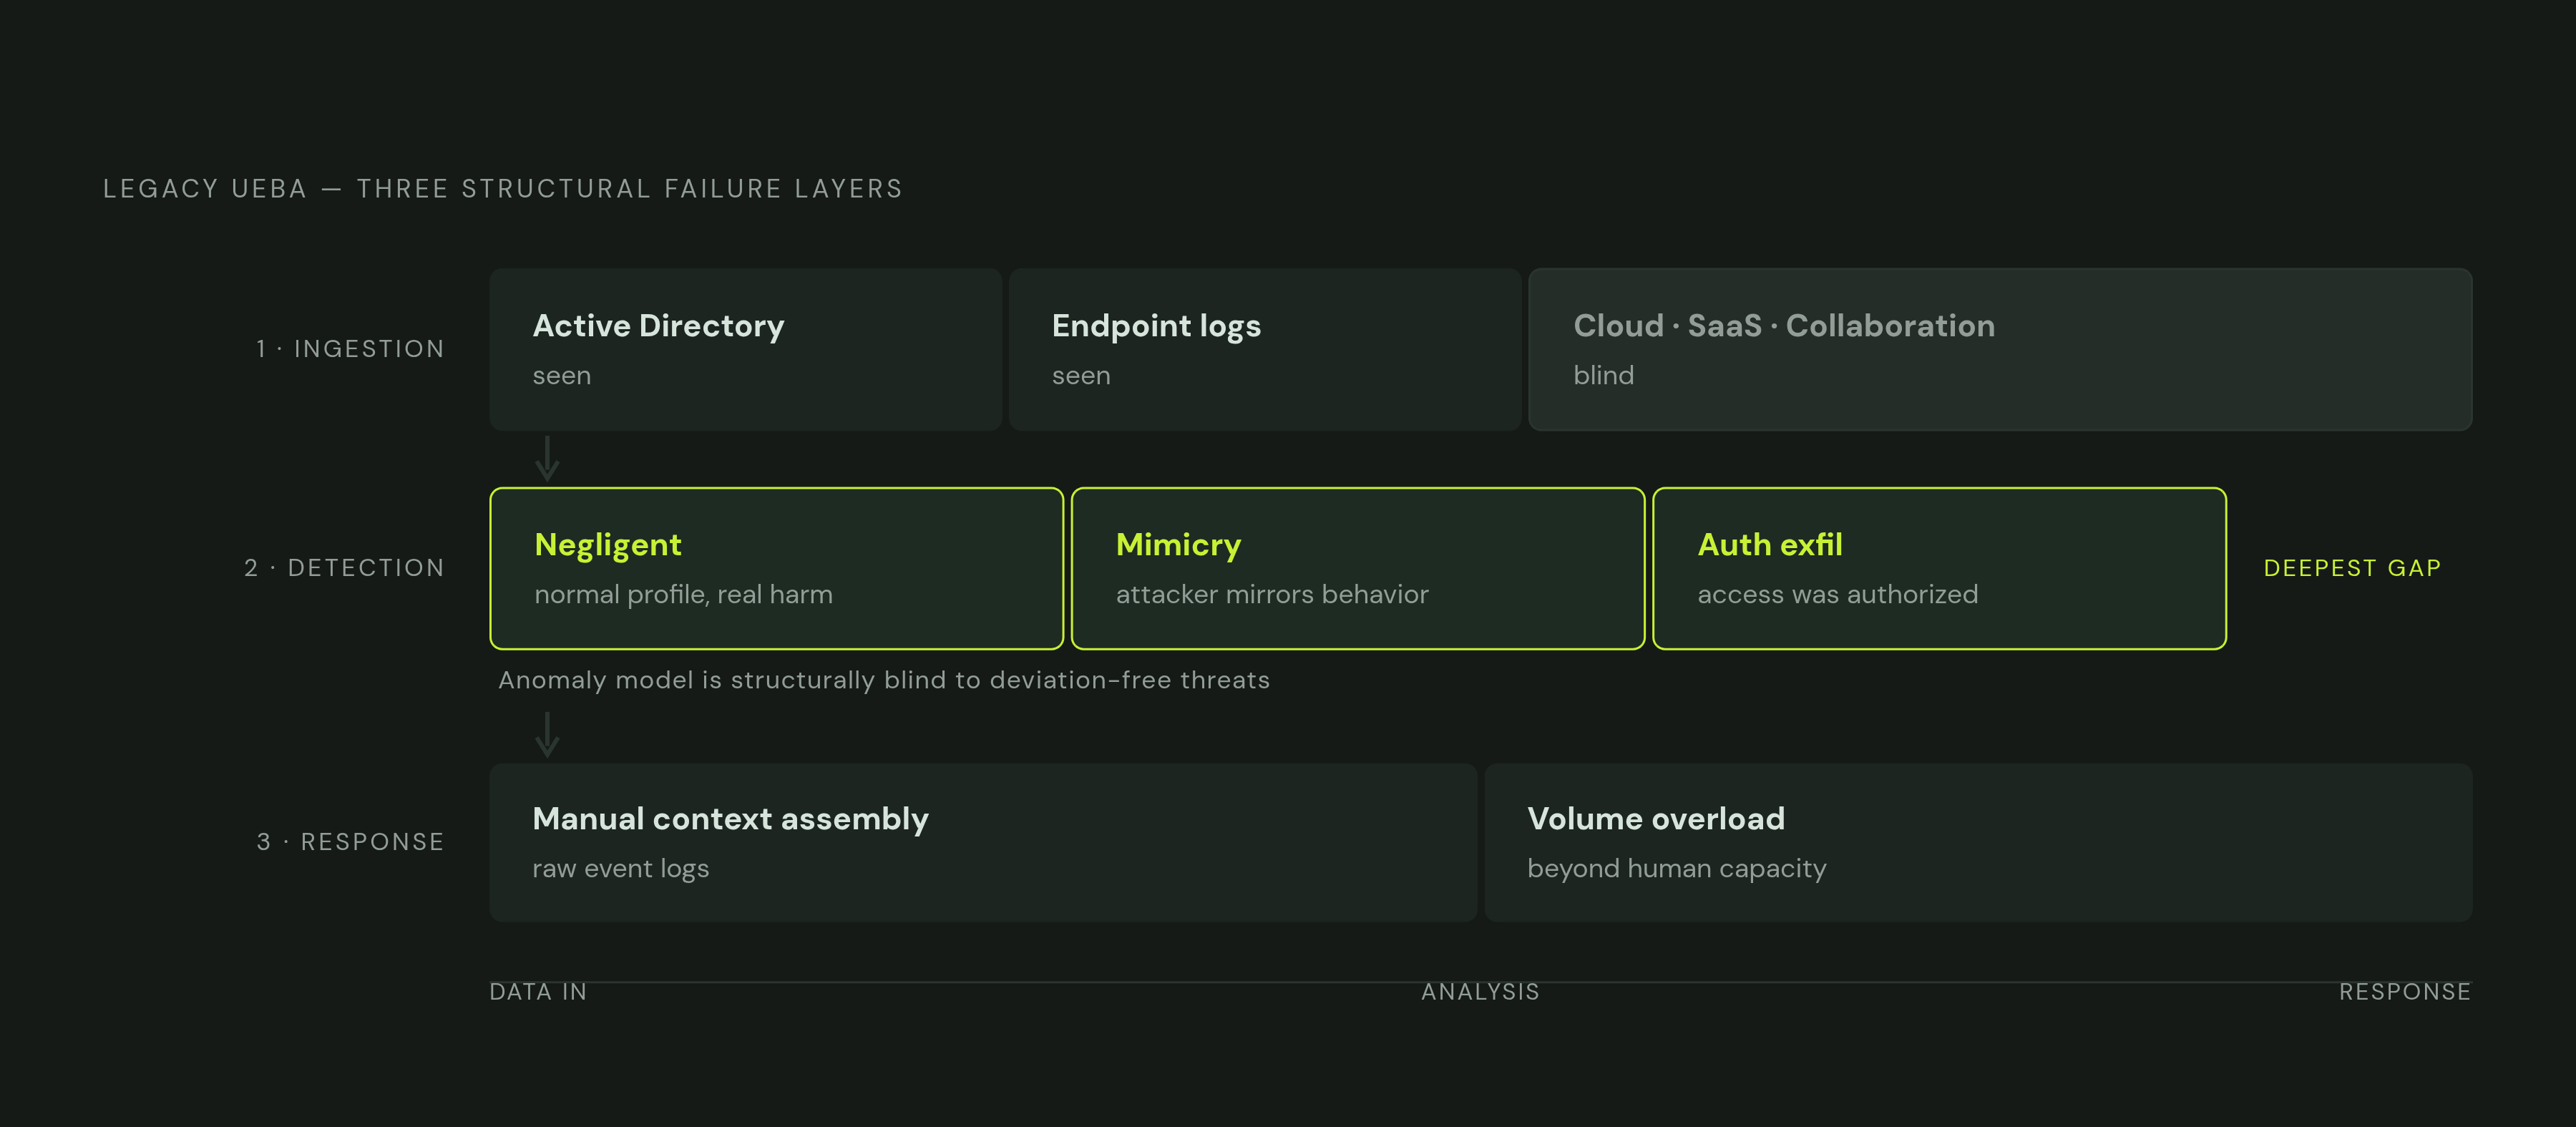2576x1127 pixels.
Task: Click the arrow between Ingestion and Detection
Action: pyautogui.click(x=547, y=458)
